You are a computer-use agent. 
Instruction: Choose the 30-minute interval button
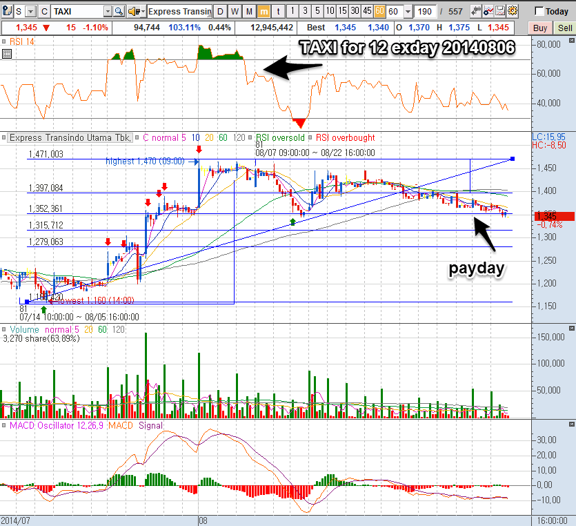pyautogui.click(x=355, y=11)
